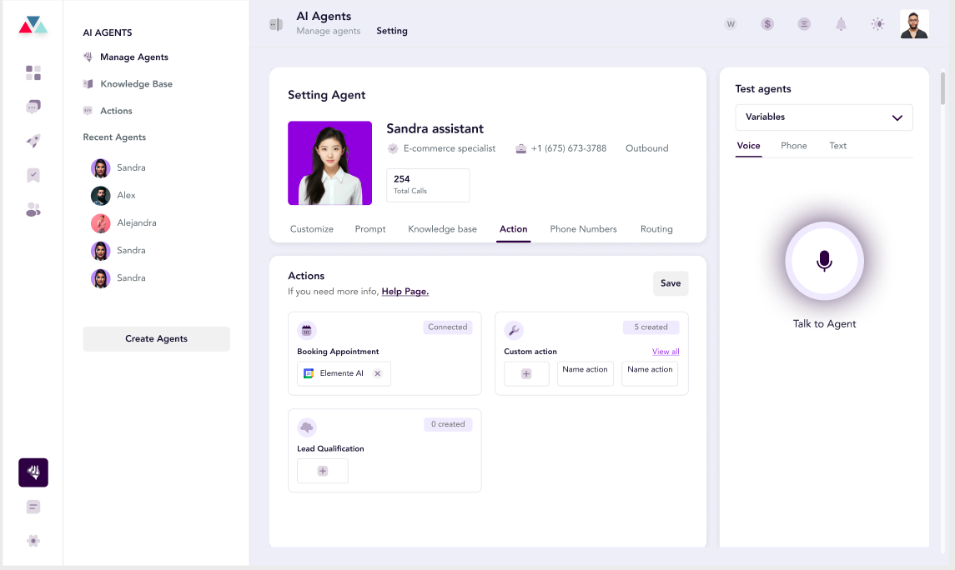The height and width of the screenshot is (570, 955).
Task: Select the highlighted AI agents sidebar icon
Action: [33, 472]
